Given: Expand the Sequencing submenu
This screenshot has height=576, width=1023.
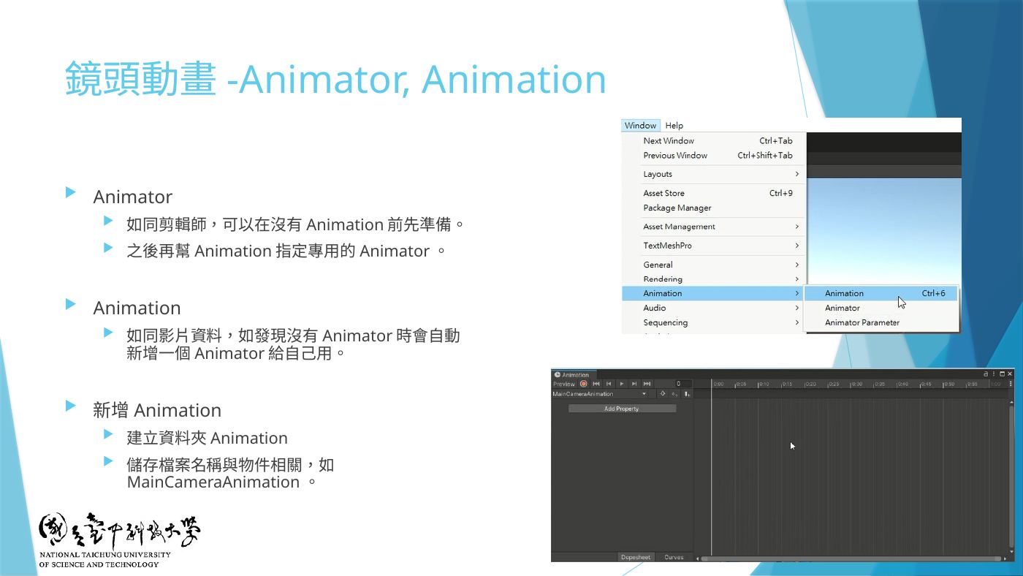Looking at the screenshot, I should (x=715, y=323).
